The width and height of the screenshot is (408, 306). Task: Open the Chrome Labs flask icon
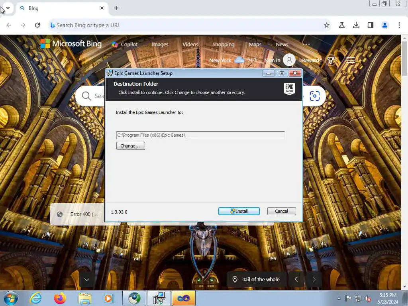point(341,25)
